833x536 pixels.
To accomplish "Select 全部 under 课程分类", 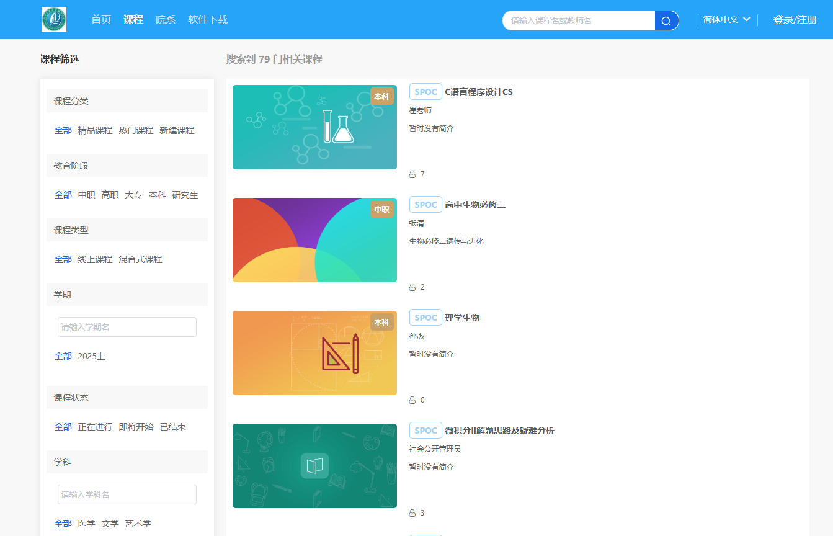I will click(x=63, y=130).
